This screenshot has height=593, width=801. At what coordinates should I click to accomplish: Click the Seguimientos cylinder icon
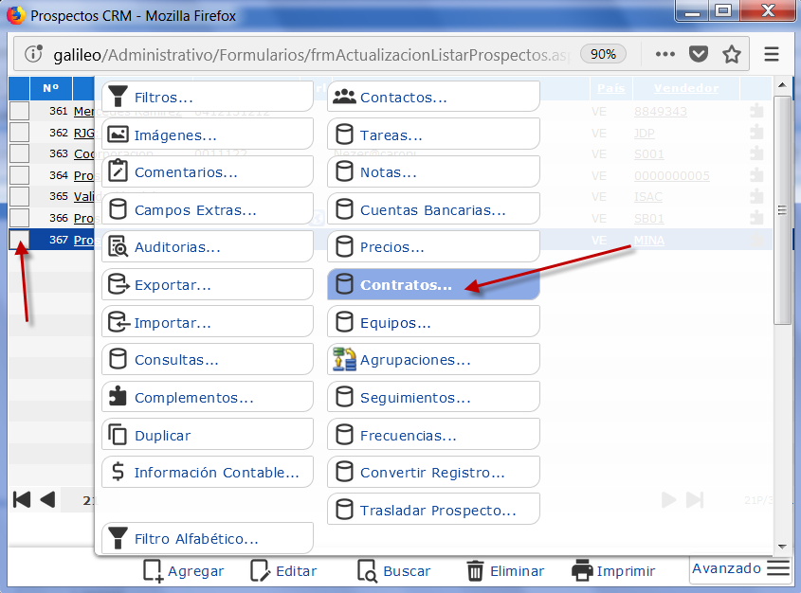pos(344,398)
